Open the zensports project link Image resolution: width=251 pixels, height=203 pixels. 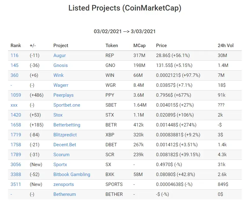[x=64, y=184]
